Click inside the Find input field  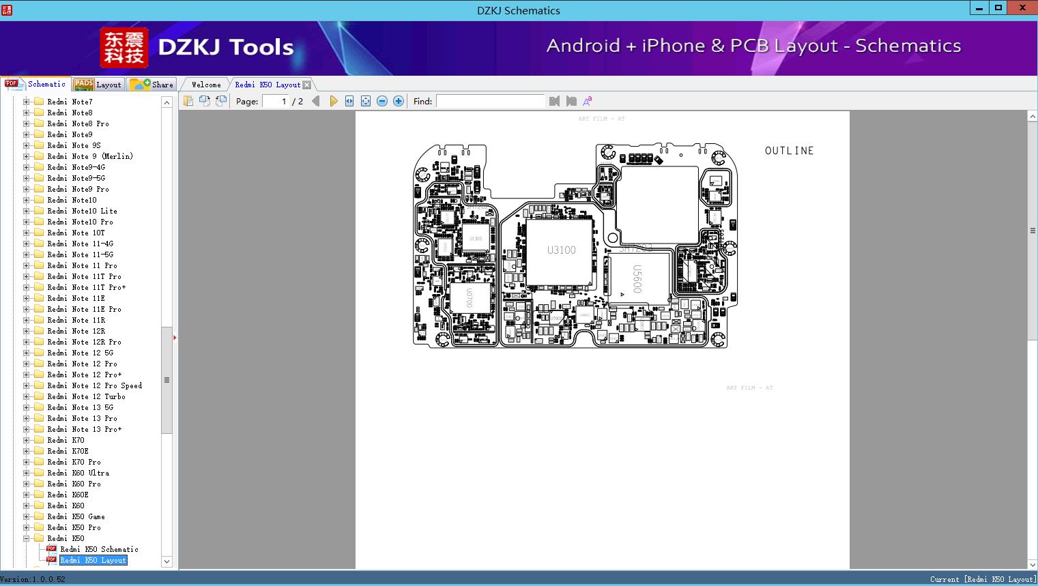(x=490, y=101)
